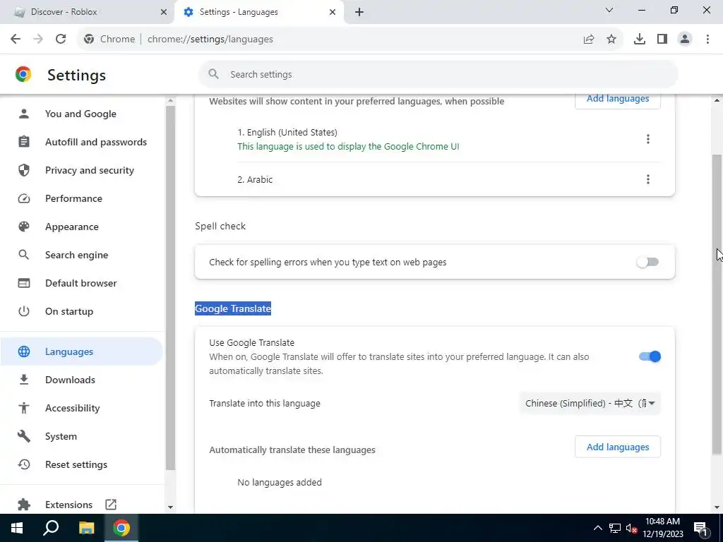Click the System wrench icon
723x542 pixels.
[x=24, y=436]
